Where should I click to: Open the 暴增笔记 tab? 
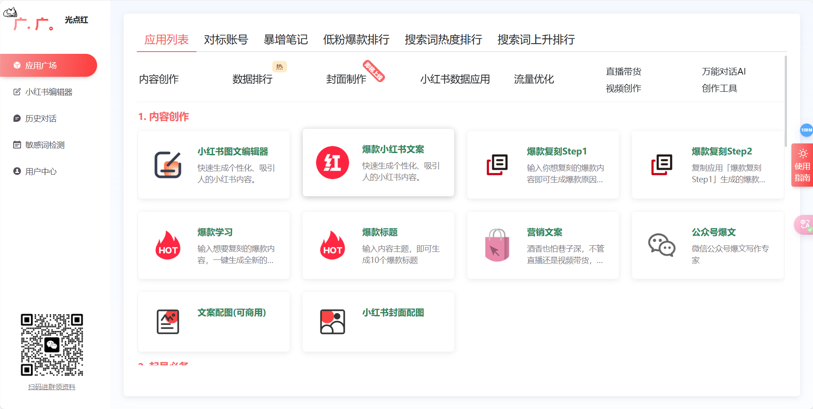click(x=285, y=40)
